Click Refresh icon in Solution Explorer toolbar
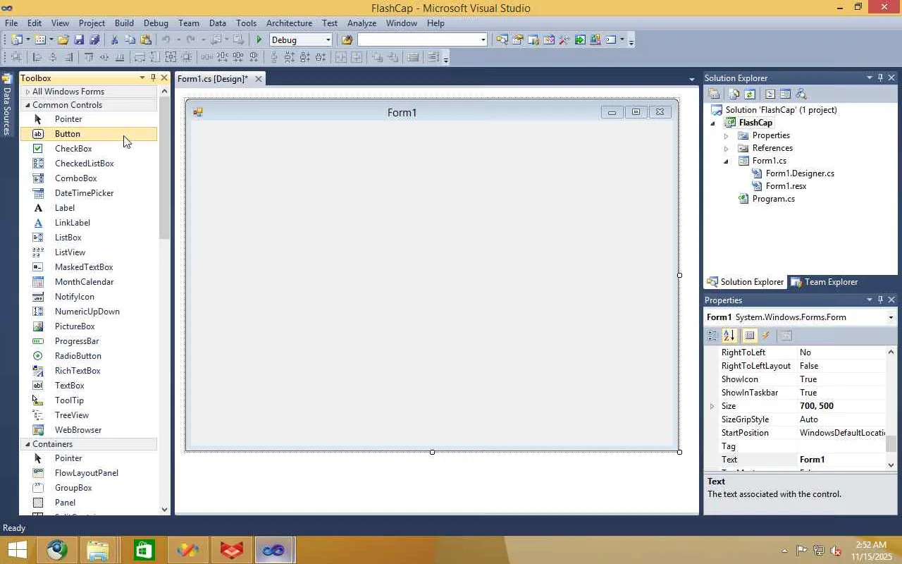The width and height of the screenshot is (902, 564). tap(750, 94)
